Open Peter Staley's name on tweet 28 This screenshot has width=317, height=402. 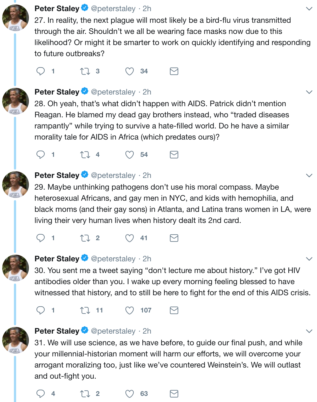click(57, 92)
